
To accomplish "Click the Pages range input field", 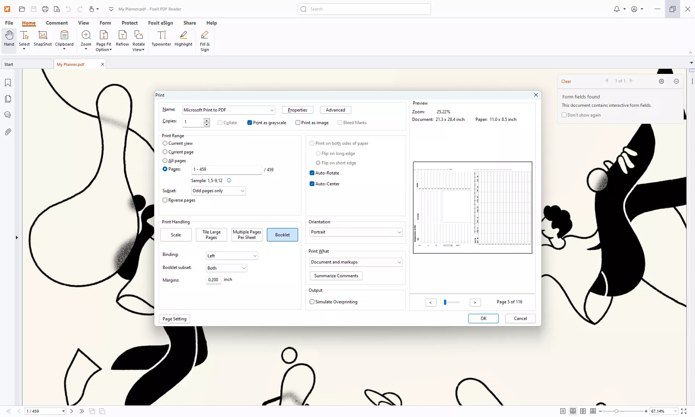I will click(x=226, y=169).
